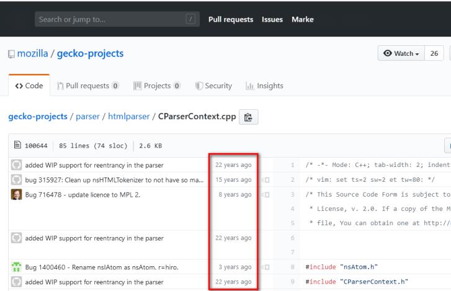Open Bug 716478 update licence commit

tap(83, 195)
